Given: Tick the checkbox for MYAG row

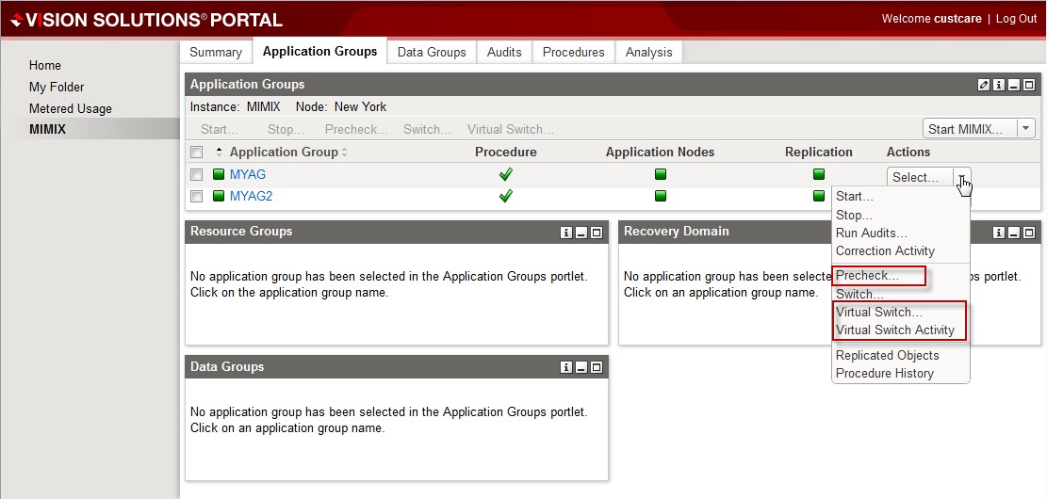Looking at the screenshot, I should pyautogui.click(x=196, y=174).
